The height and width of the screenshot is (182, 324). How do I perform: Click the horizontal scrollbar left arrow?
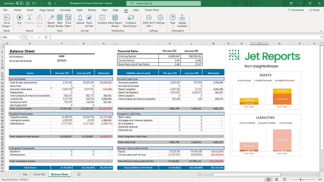(199, 174)
